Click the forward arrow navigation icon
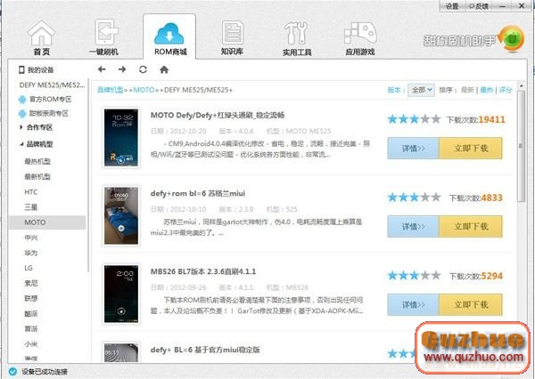This screenshot has height=379, width=535. coord(122,69)
